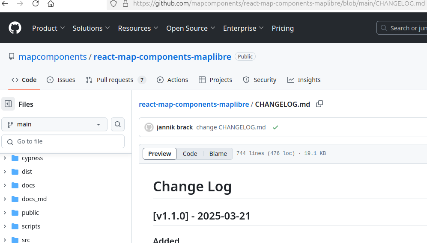Open mapcomponents organization link
The height and width of the screenshot is (243, 427).
point(53,57)
